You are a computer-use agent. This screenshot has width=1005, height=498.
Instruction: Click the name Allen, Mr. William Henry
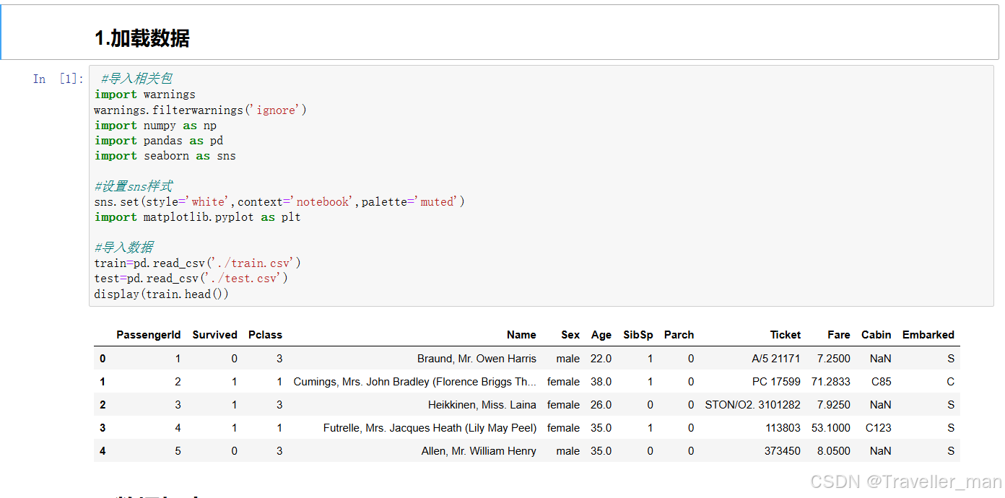pyautogui.click(x=479, y=451)
